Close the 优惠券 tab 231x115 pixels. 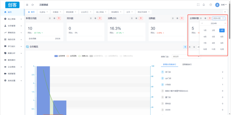pyautogui.click(x=60, y=12)
